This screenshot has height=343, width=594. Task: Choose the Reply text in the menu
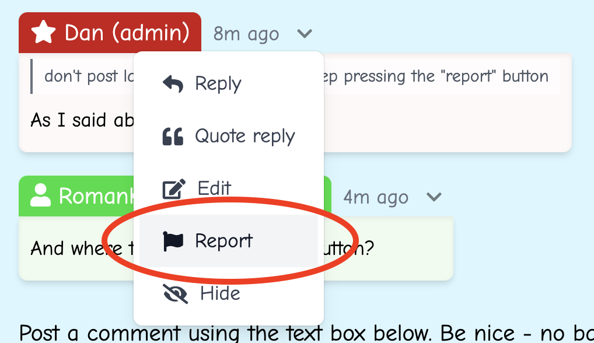coord(218,83)
